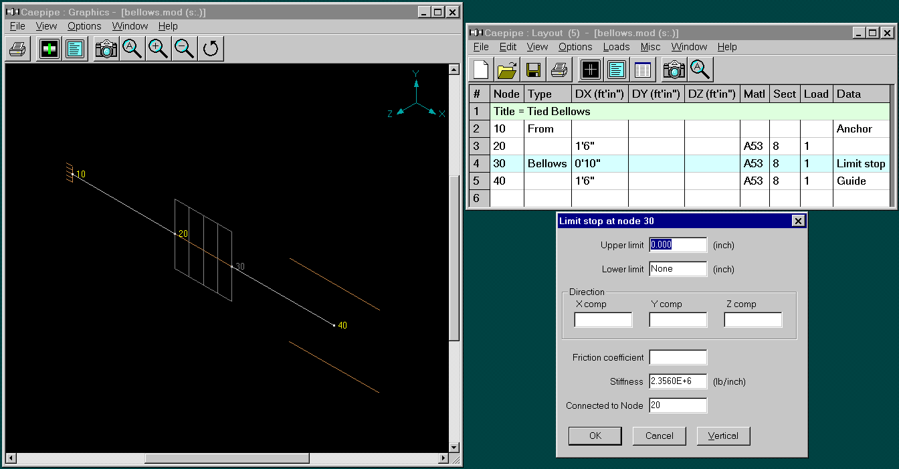Image resolution: width=899 pixels, height=469 pixels.
Task: Click the Upper limit input field
Action: click(x=678, y=245)
